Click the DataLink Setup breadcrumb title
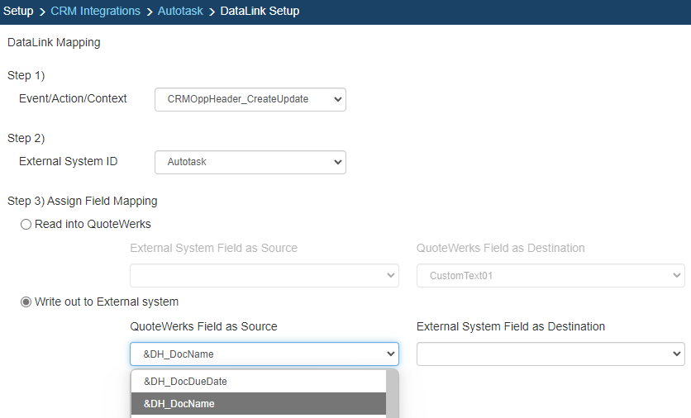Image resolution: width=691 pixels, height=418 pixels. (x=260, y=12)
